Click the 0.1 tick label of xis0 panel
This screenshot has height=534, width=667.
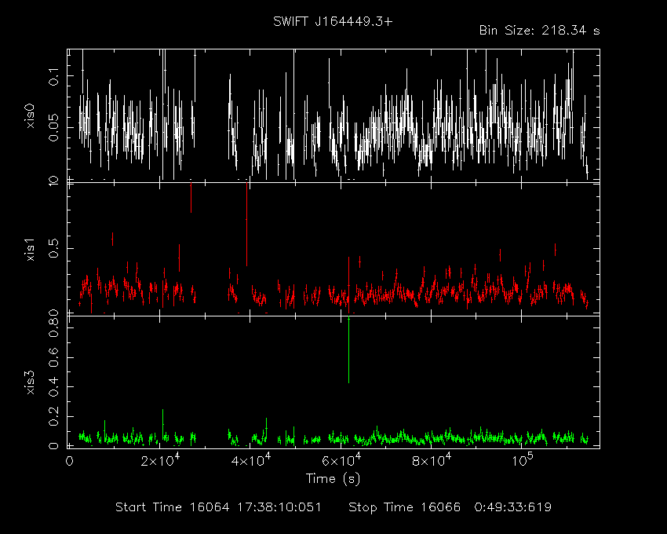[54, 76]
